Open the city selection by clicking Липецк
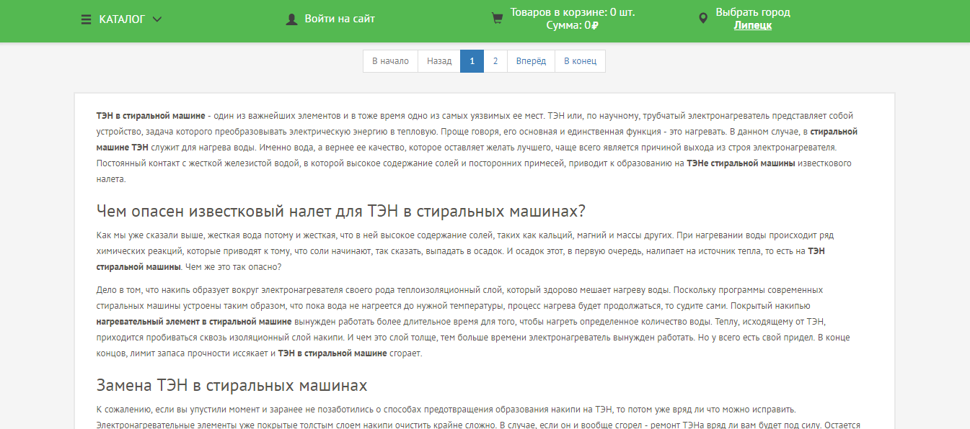Screen dimensions: 970x429 [x=752, y=25]
